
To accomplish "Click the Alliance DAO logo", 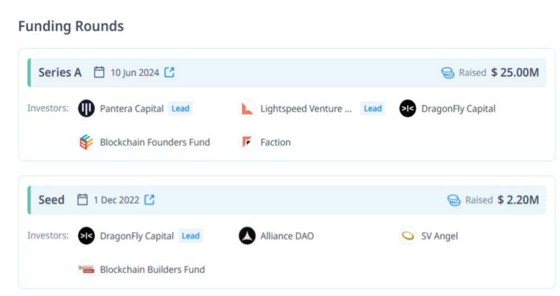I will coord(247,236).
